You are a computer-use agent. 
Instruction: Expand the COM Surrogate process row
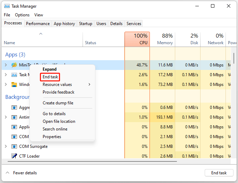click(x=6, y=146)
